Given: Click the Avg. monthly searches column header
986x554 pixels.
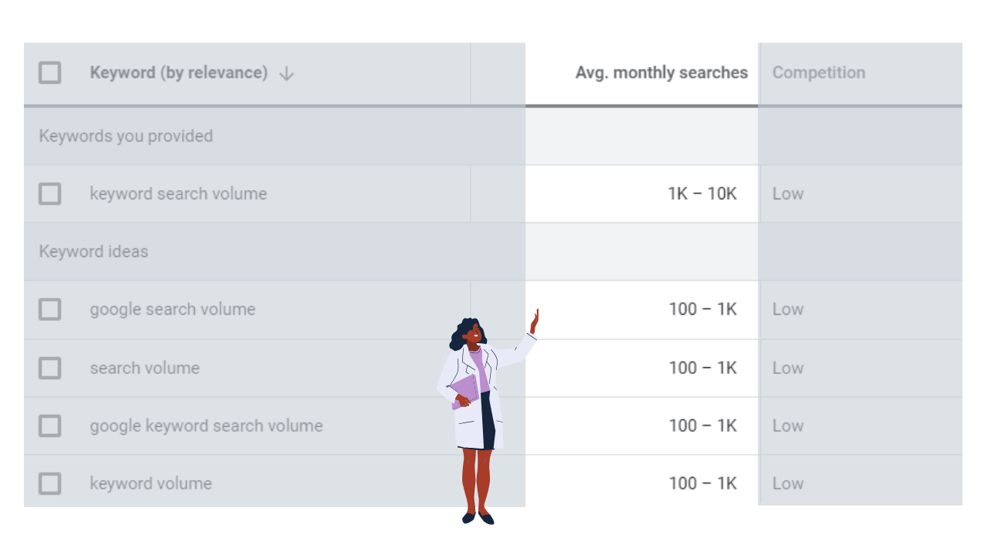Looking at the screenshot, I should (661, 73).
